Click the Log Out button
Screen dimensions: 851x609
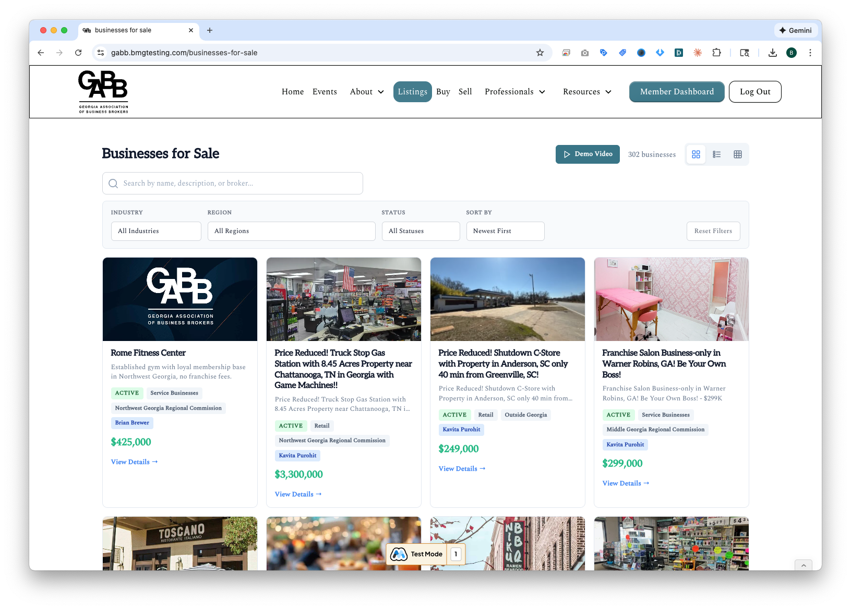pyautogui.click(x=755, y=92)
